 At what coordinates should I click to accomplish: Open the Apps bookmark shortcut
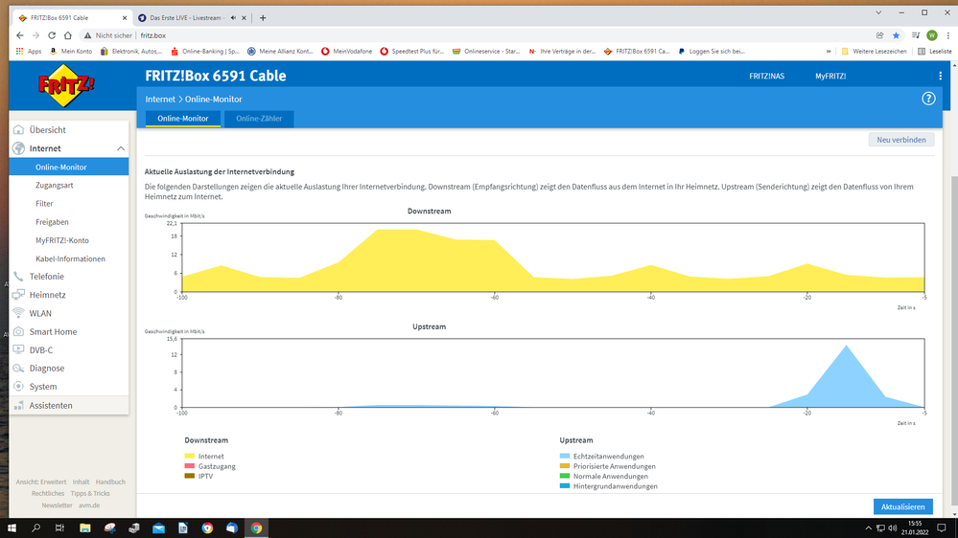(x=29, y=52)
